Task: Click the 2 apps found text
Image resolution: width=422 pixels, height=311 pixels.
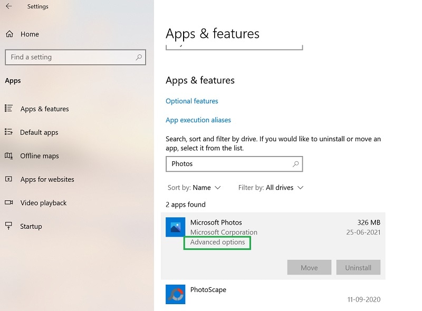Action: point(186,205)
